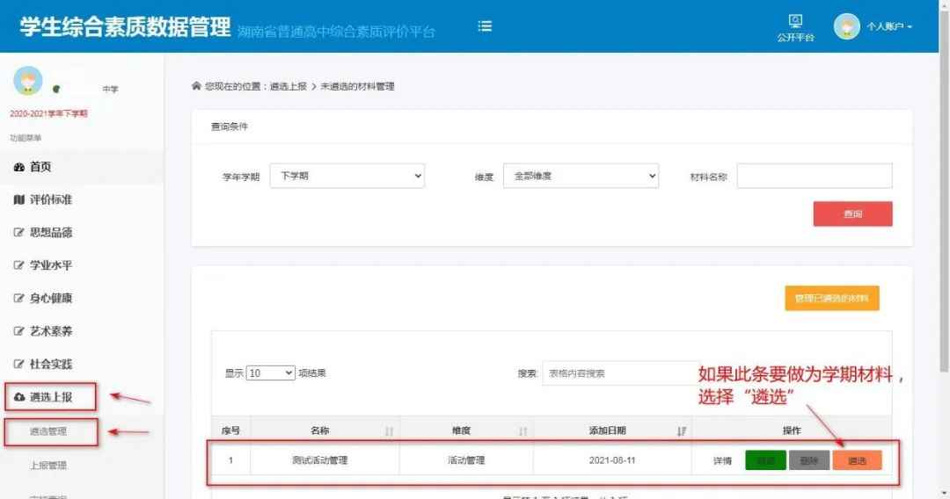Click the home icon in breadcrumb
This screenshot has width=950, height=499.
tap(196, 86)
